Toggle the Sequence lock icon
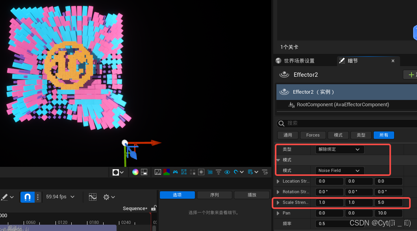The width and height of the screenshot is (417, 231). click(154, 208)
